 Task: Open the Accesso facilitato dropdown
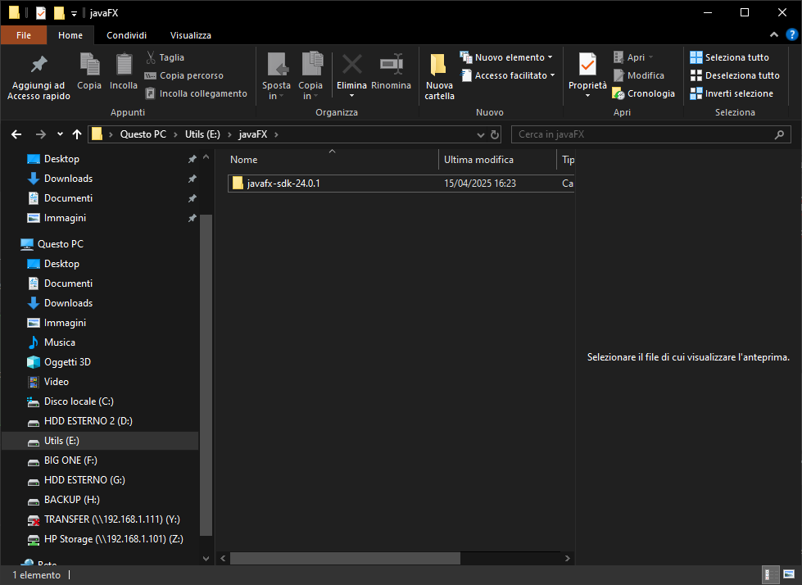(508, 75)
